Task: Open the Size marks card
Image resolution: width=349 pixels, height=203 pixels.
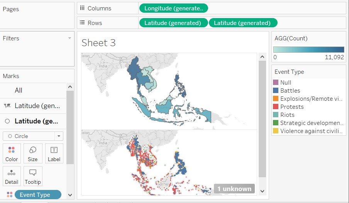Action: 33,153
